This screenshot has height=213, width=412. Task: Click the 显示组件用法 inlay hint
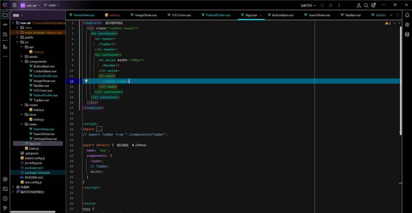click(114, 23)
